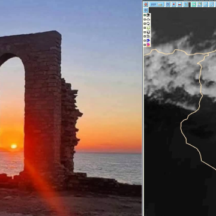Select the green map layer icon
Viewport: 216px width, 216px height.
click(148, 28)
